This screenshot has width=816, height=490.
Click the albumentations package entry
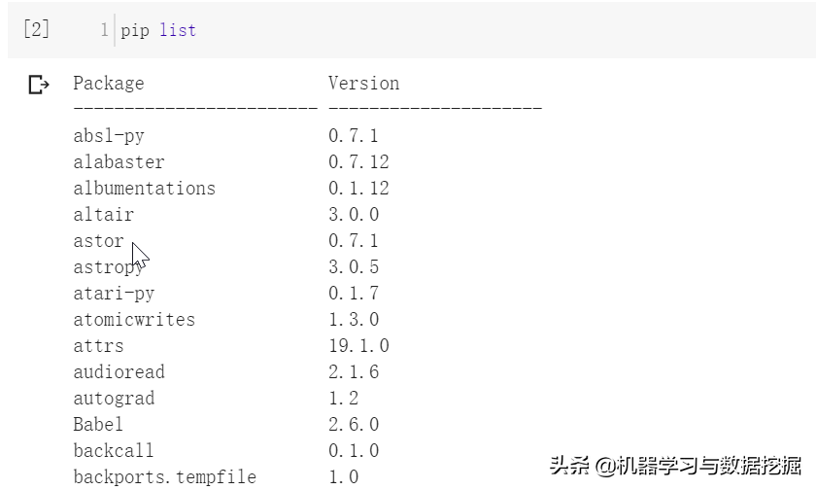(x=144, y=188)
